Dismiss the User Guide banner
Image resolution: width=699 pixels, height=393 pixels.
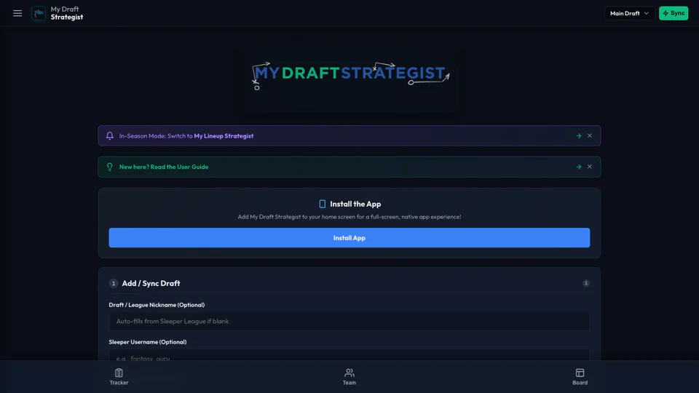[589, 167]
